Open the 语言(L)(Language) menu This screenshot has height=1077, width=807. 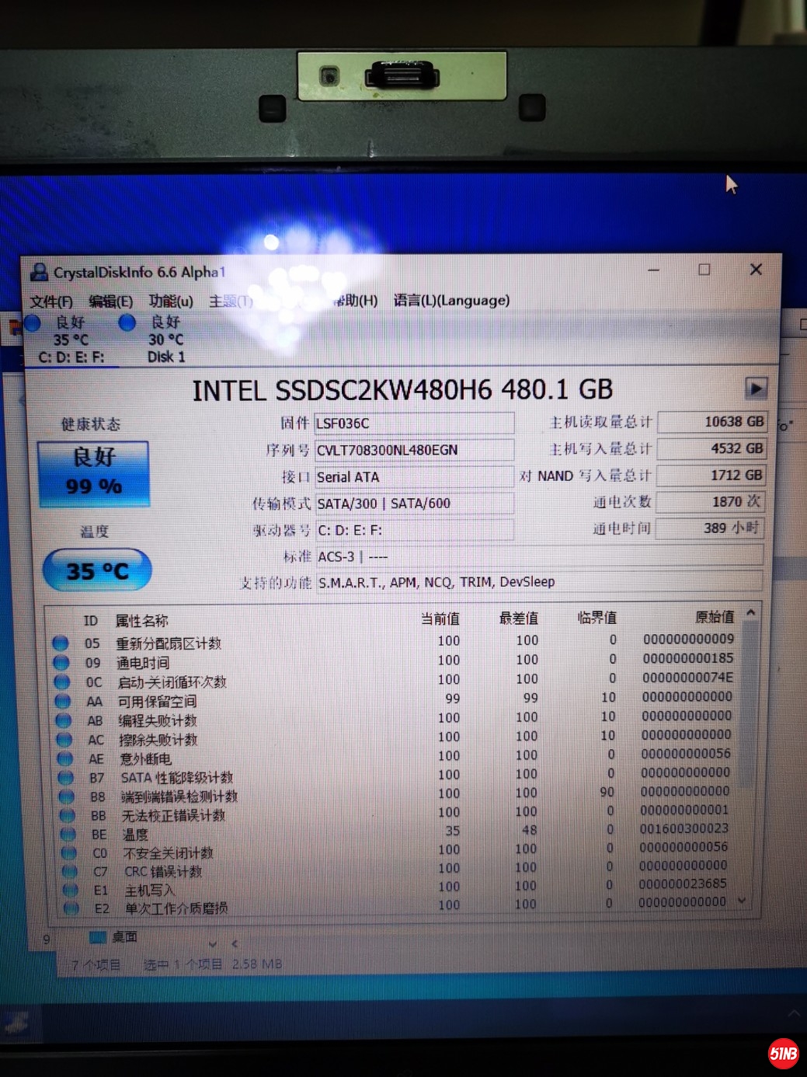pos(451,300)
